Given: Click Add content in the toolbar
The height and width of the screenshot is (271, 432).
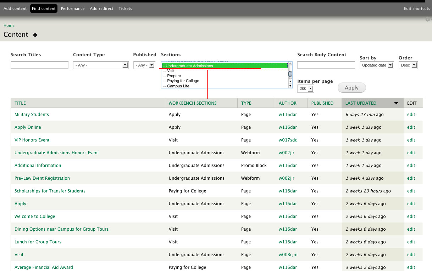Looking at the screenshot, I should tap(15, 8).
